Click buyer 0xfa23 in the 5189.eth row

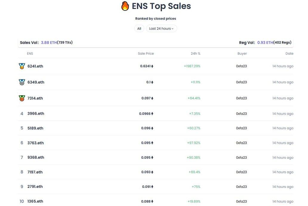tap(241, 128)
